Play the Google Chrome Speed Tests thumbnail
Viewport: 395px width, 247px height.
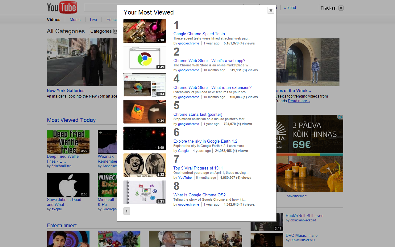145,31
